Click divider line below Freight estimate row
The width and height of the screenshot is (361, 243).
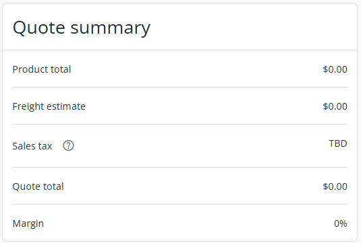coord(179,125)
